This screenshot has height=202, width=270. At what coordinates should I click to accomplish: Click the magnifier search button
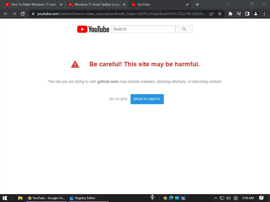[x=184, y=29]
